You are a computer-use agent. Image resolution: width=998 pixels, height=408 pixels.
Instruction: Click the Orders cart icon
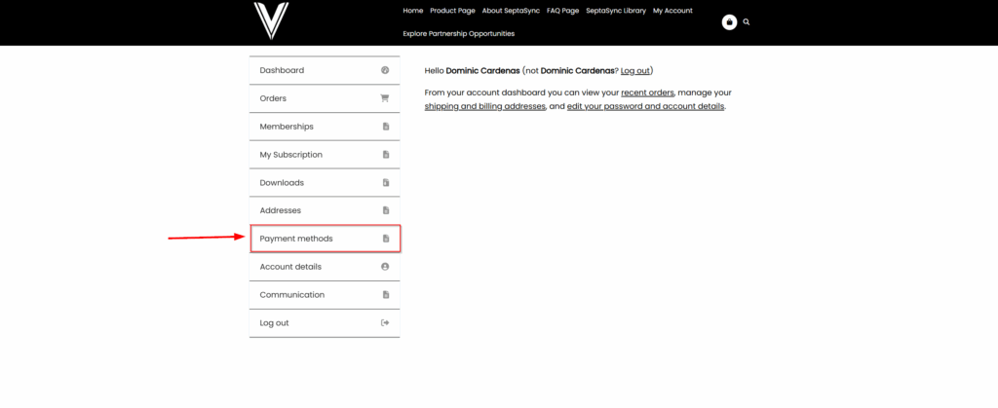pos(385,98)
